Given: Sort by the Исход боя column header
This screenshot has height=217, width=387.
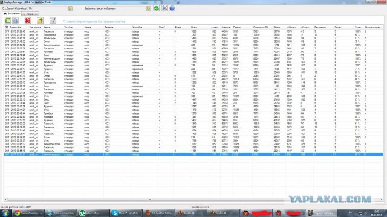Looking at the screenshot, I should pyautogui.click(x=137, y=27).
